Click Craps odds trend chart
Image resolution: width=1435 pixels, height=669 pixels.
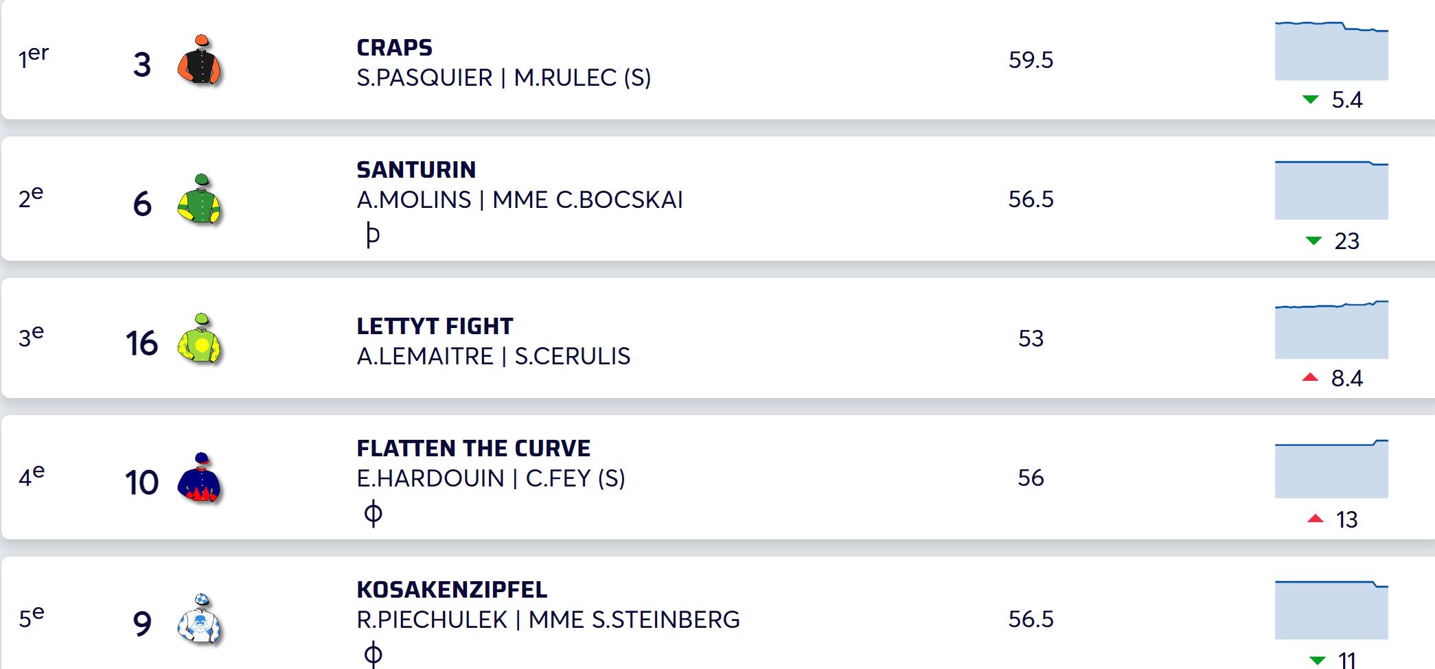[1331, 51]
